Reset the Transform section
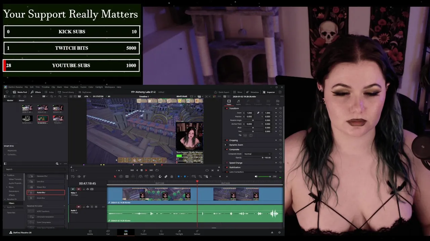The height and width of the screenshot is (241, 430). (x=281, y=108)
